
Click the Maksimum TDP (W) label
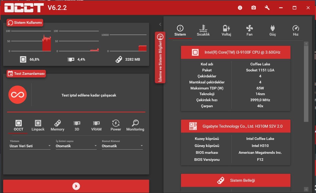pyautogui.click(x=207, y=88)
